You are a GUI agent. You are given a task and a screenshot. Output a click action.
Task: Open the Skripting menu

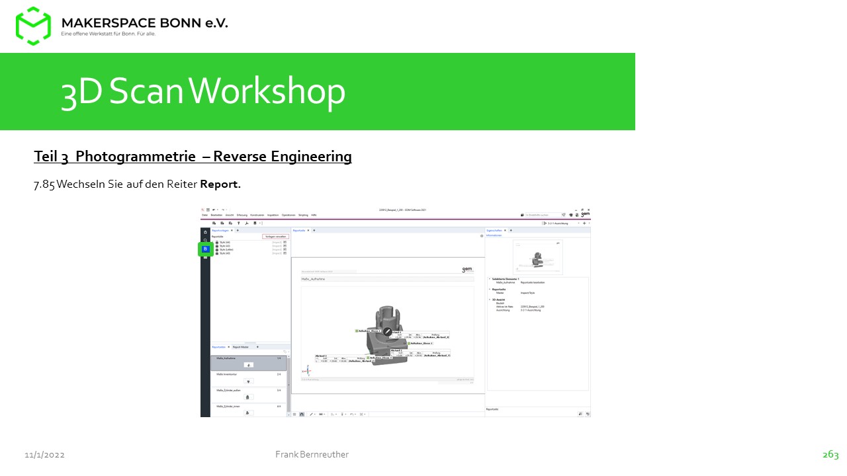pos(303,215)
